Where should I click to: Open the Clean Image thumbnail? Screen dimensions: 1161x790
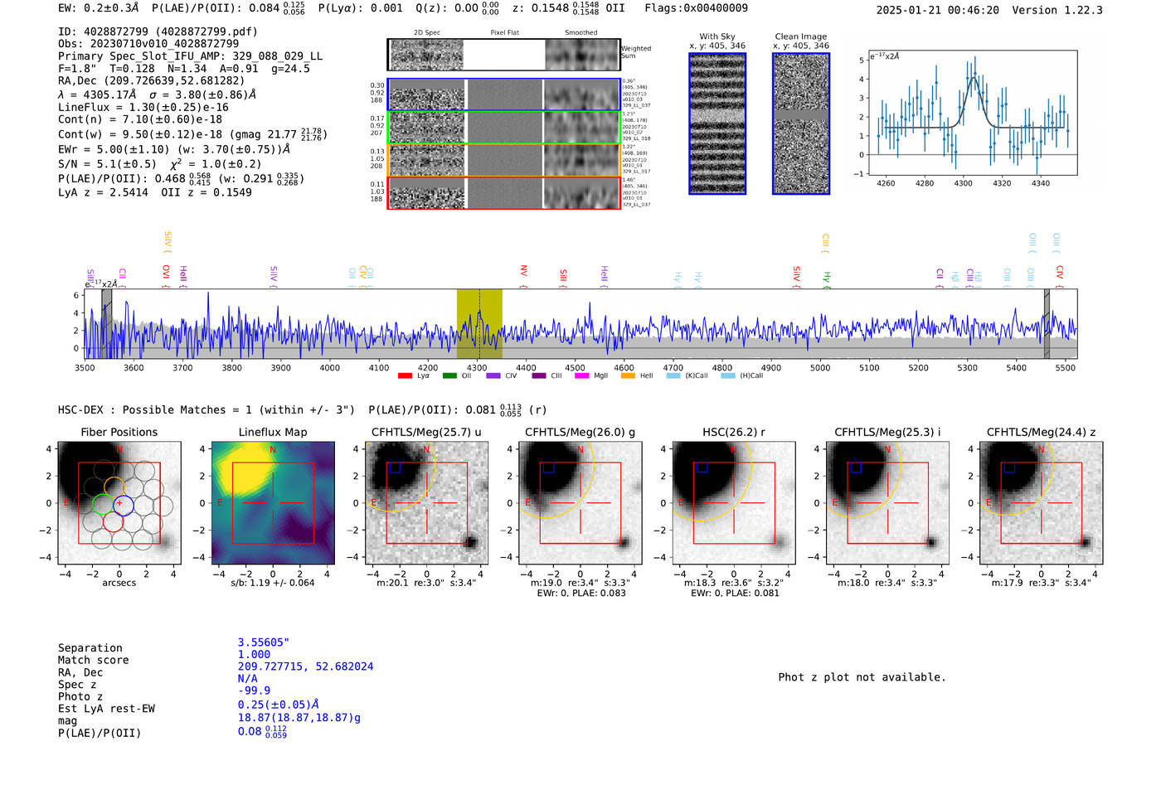(801, 124)
